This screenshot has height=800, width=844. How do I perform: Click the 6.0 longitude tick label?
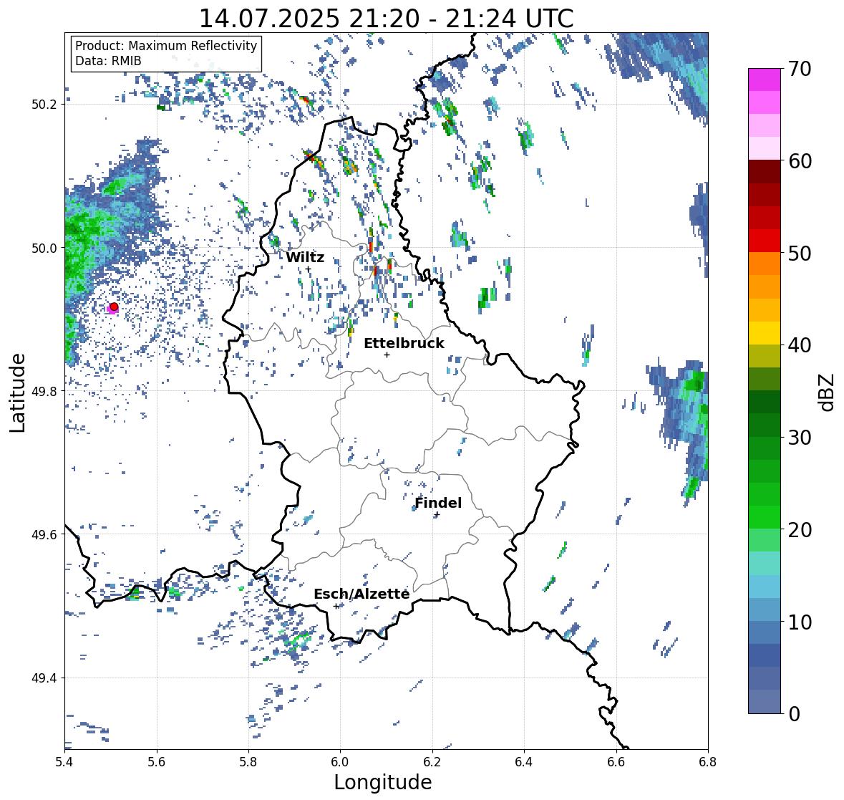pyautogui.click(x=340, y=762)
